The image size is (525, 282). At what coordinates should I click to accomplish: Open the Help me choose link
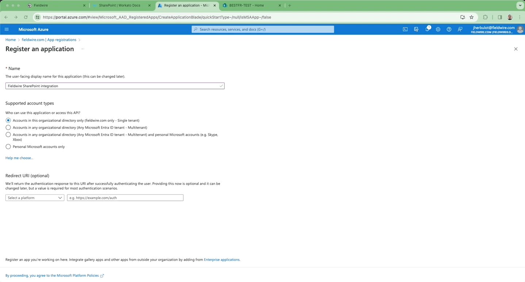pyautogui.click(x=19, y=158)
